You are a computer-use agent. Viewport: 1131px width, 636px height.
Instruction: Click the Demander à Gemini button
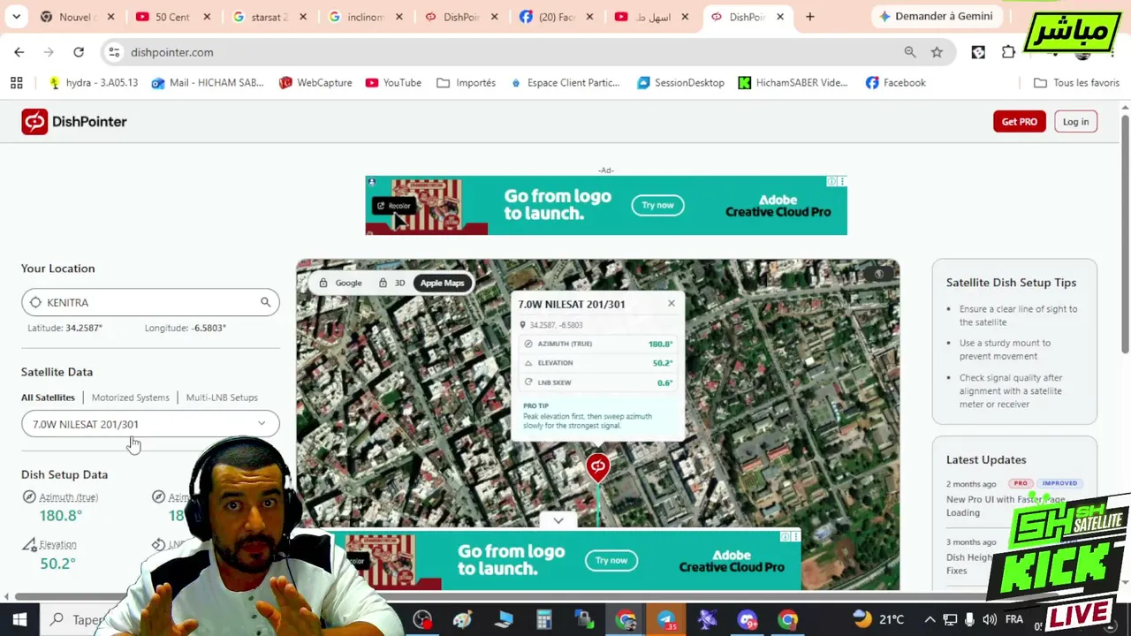936,16
